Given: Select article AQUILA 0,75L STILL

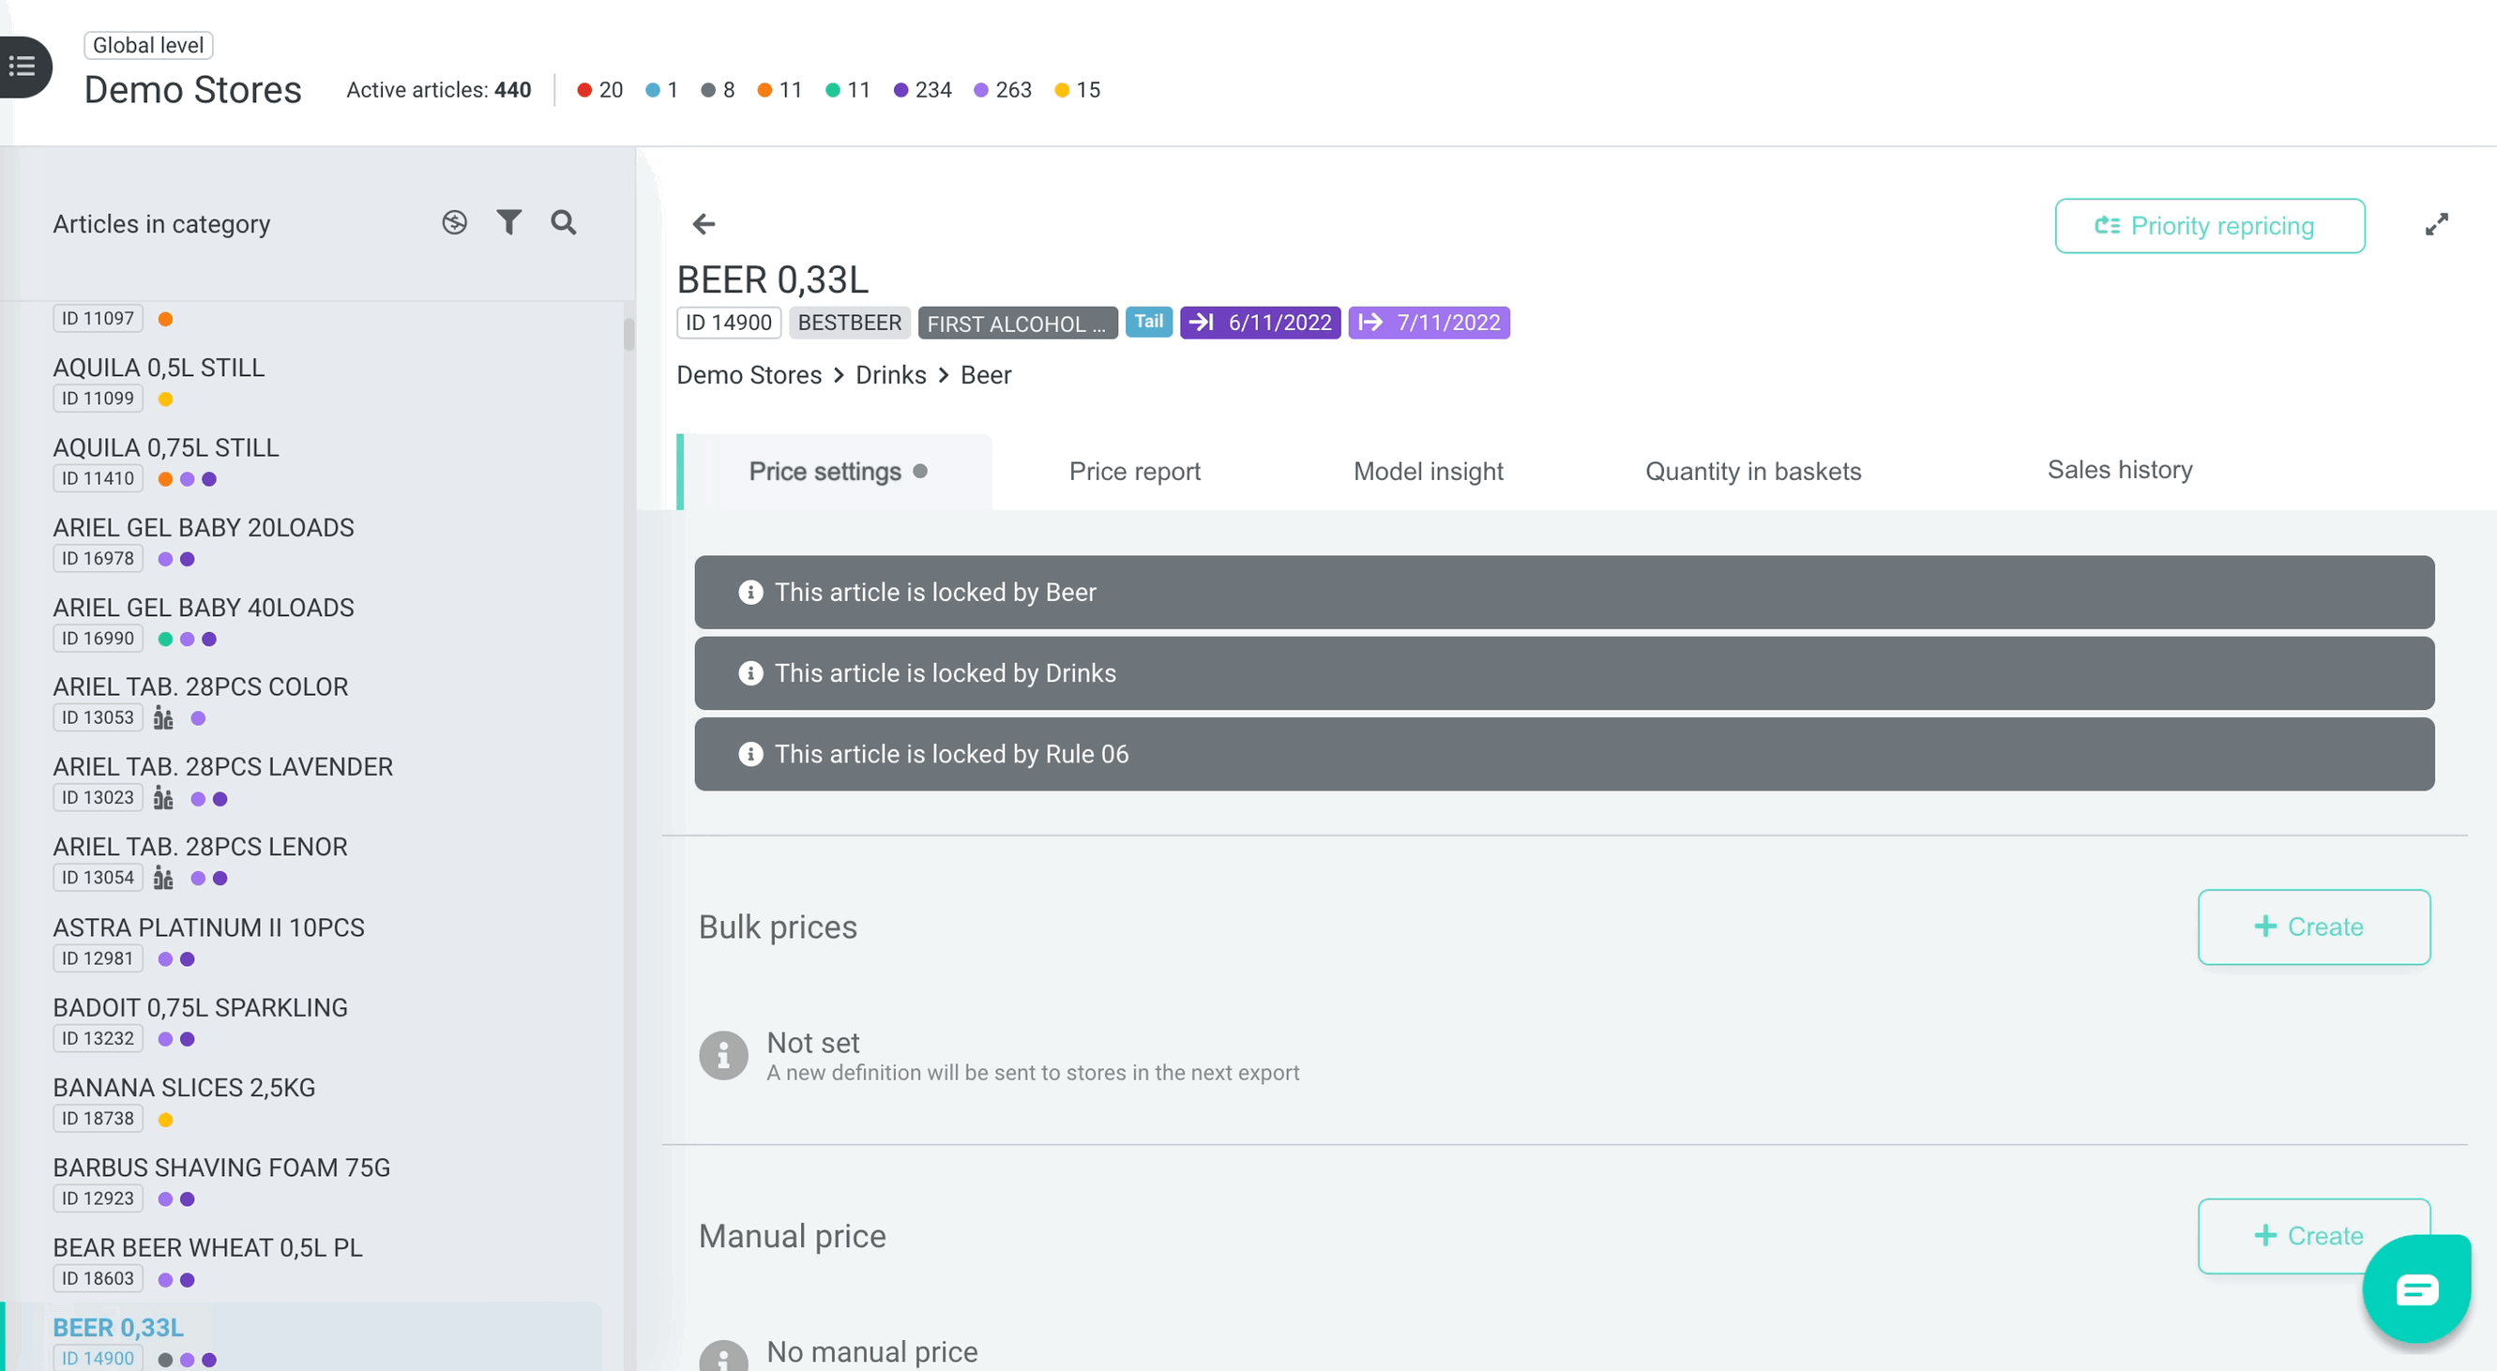Looking at the screenshot, I should coord(166,447).
